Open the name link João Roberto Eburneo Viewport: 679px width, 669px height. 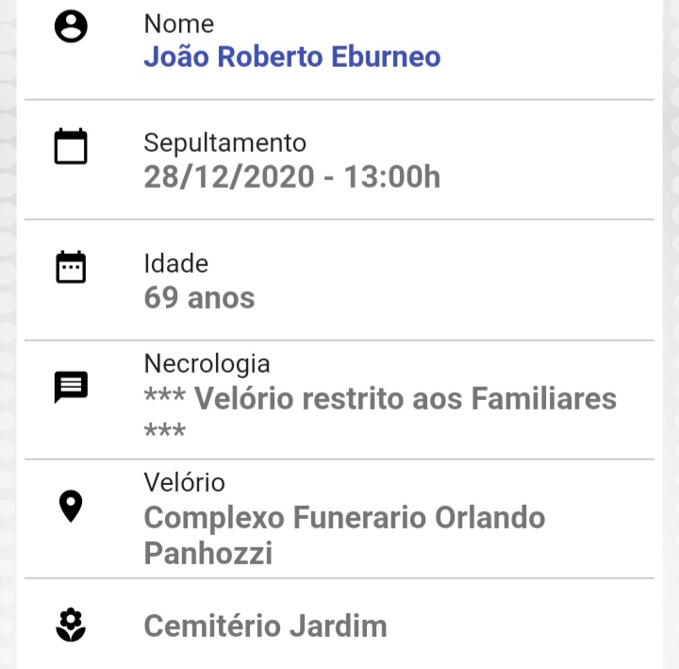pyautogui.click(x=292, y=57)
